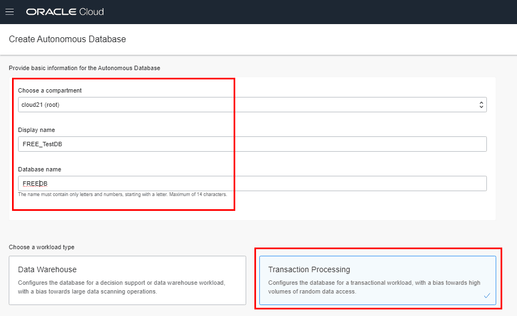
Task: Click the "Transaction Processing" card title
Action: click(309, 269)
